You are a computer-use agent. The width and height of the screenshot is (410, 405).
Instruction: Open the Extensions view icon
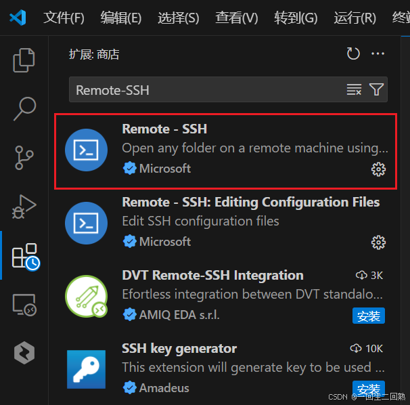point(26,257)
